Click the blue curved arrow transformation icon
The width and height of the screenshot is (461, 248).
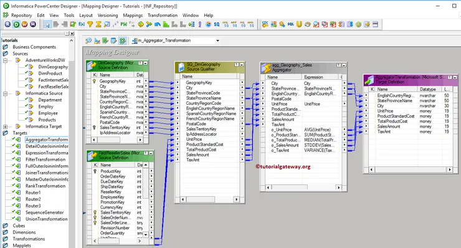coord(158,24)
